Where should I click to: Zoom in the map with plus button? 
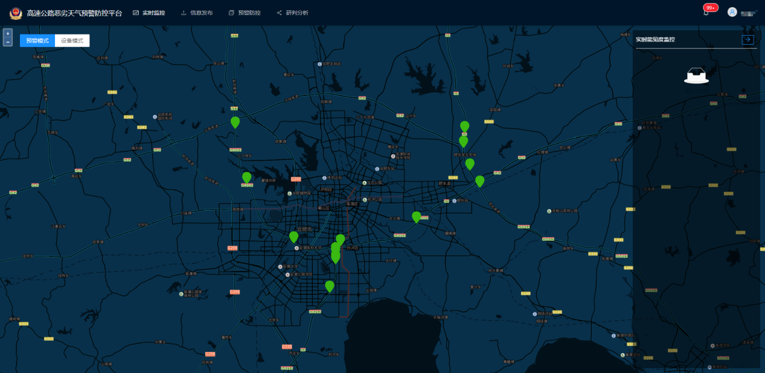point(7,34)
